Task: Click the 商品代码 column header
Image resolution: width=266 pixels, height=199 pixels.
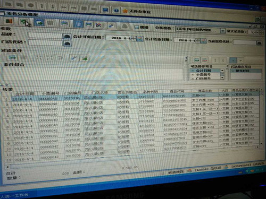Action: point(177,91)
